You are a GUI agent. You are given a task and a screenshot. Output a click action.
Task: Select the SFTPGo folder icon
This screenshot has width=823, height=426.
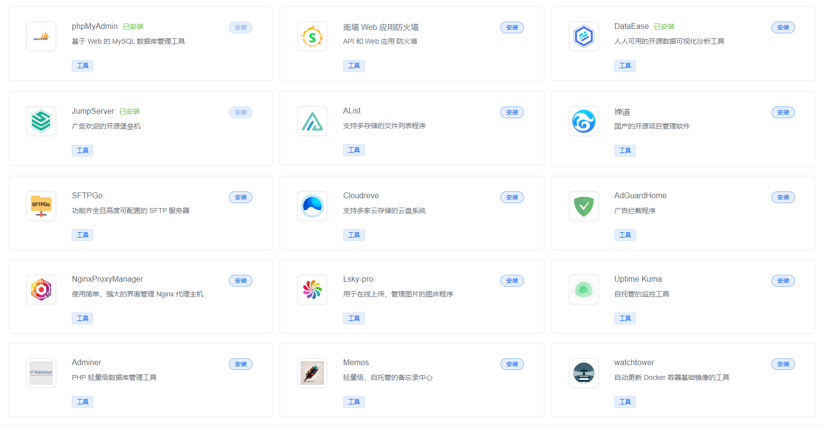pos(41,206)
